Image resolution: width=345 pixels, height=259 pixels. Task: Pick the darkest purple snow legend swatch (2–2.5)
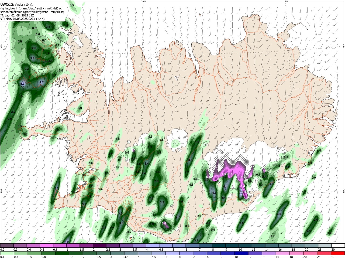[x=99, y=246]
